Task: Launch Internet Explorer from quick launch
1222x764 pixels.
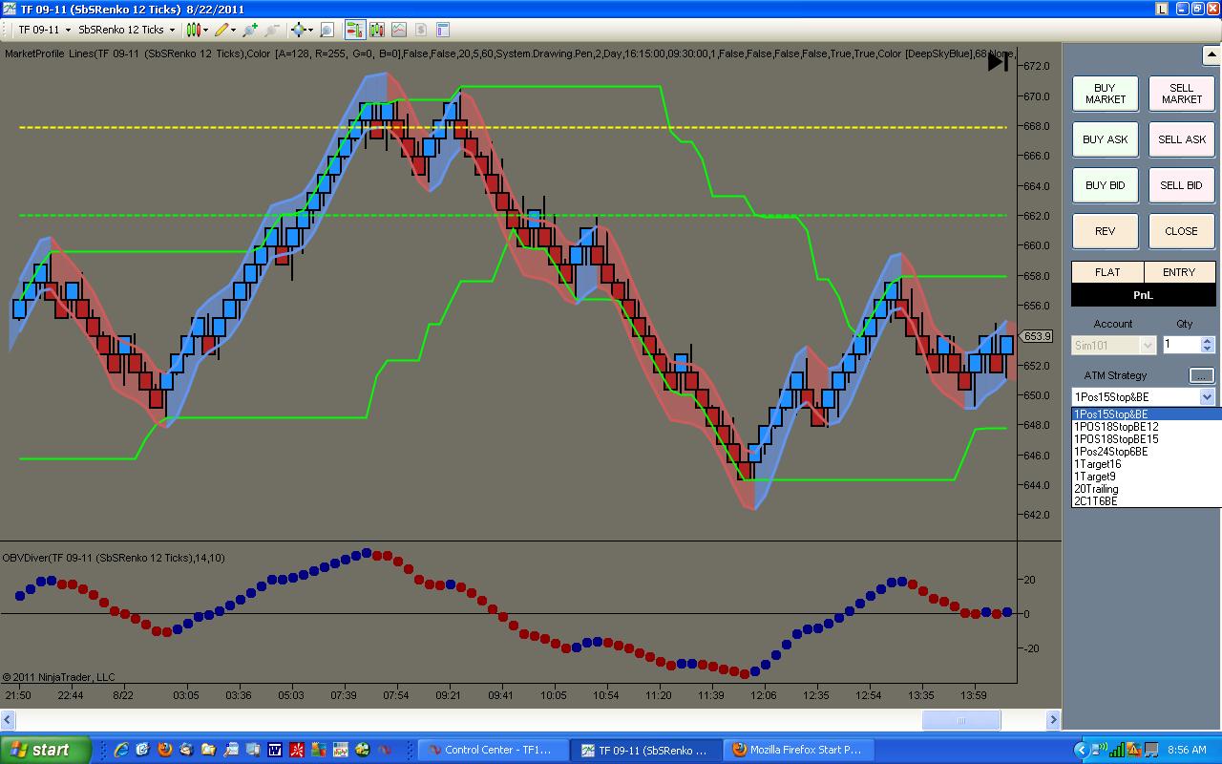Action: (x=121, y=750)
